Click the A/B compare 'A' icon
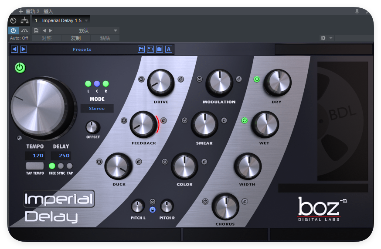The image size is (381, 249). click(169, 49)
